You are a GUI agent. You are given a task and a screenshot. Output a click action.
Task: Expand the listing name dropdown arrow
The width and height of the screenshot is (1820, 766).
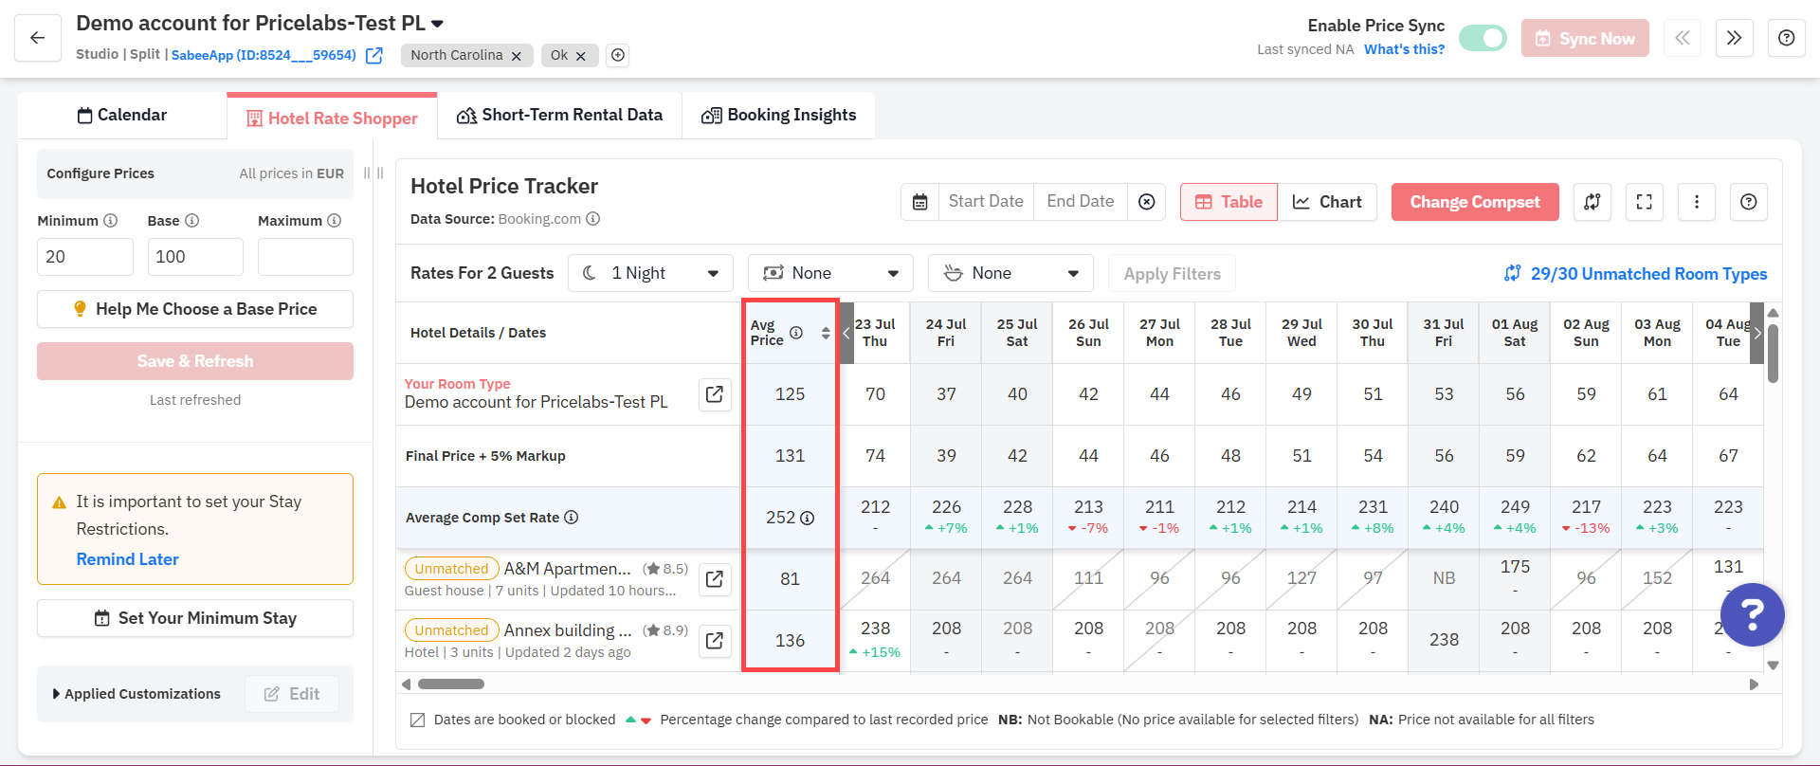pos(437,24)
